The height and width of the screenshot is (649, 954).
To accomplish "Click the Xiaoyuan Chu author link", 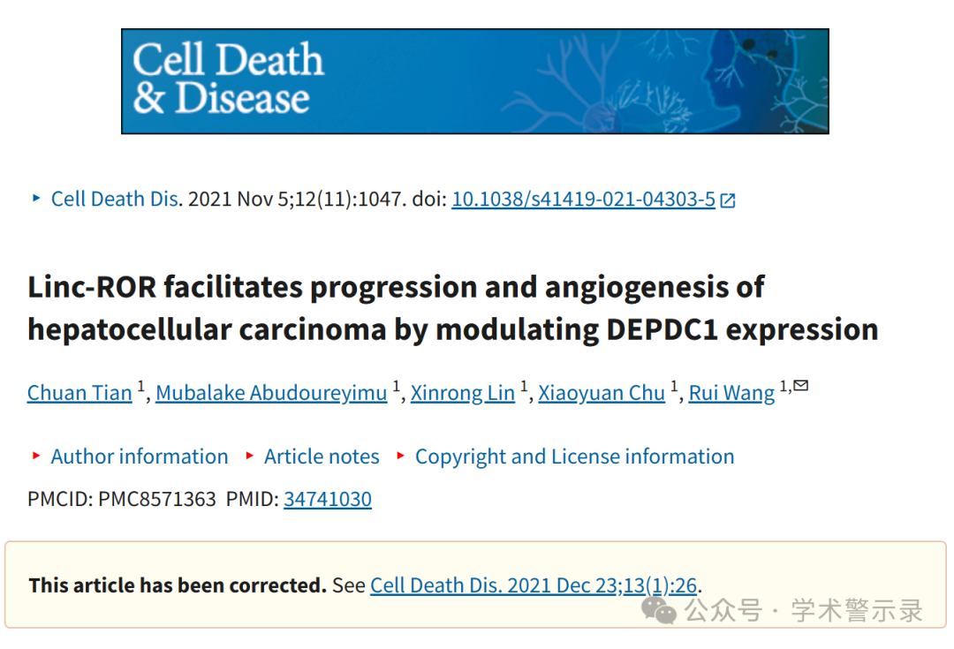I will pos(602,393).
